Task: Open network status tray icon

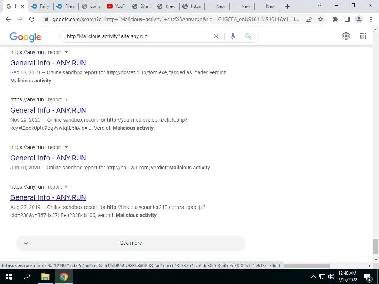Action: click(322, 277)
